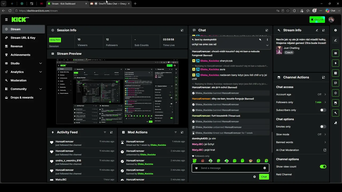
Task: Select Stream in the sidebar
Action: pyautogui.click(x=24, y=29)
